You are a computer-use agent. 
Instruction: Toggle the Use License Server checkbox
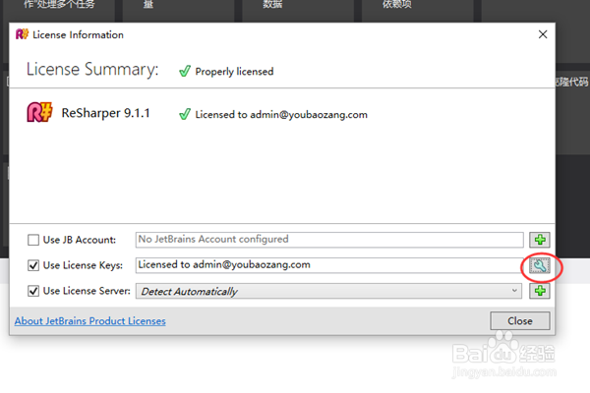pyautogui.click(x=33, y=291)
